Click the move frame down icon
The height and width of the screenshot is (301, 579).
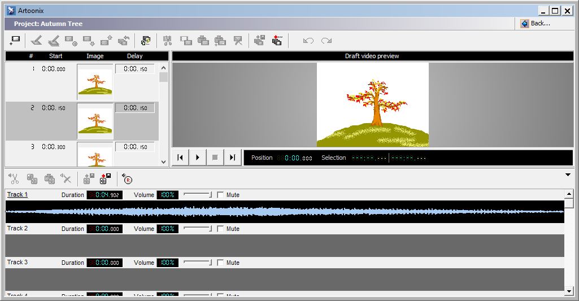[89, 40]
